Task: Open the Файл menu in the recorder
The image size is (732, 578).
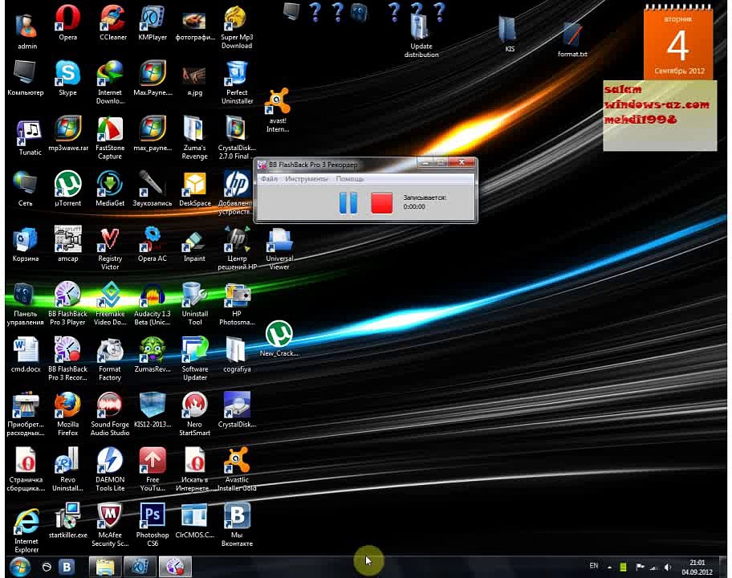Action: click(x=270, y=179)
